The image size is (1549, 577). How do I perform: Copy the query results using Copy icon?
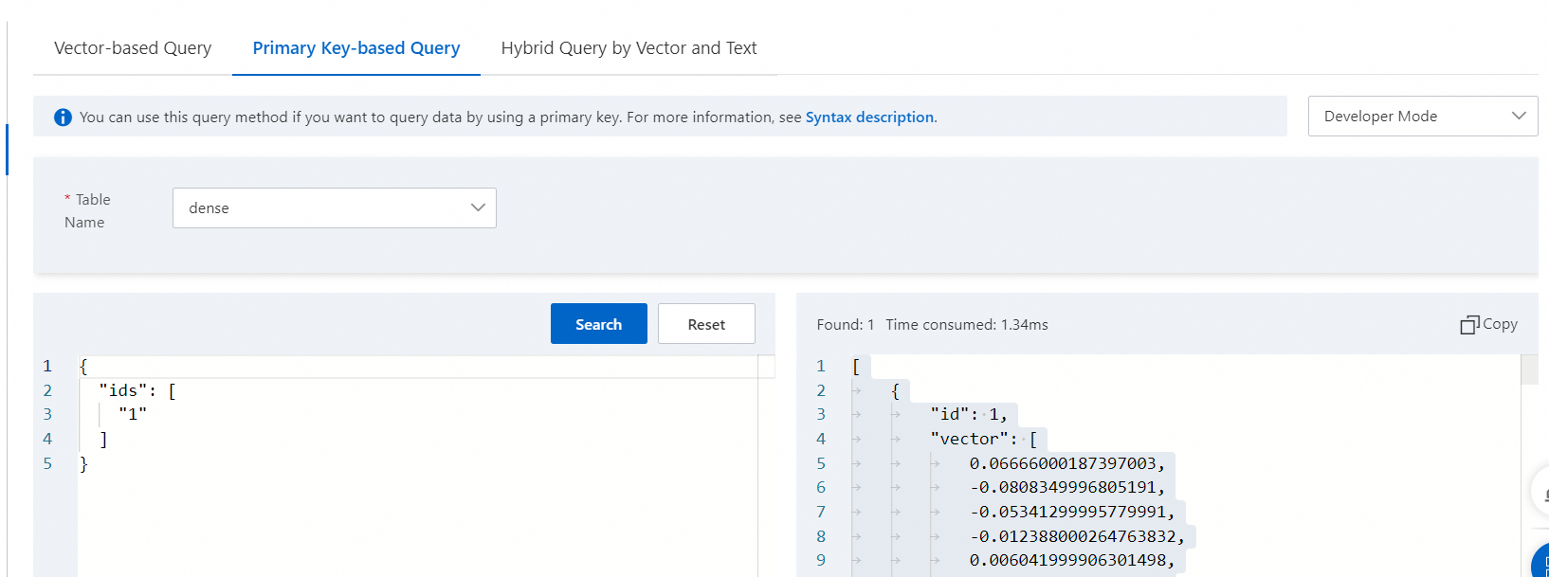click(1488, 324)
